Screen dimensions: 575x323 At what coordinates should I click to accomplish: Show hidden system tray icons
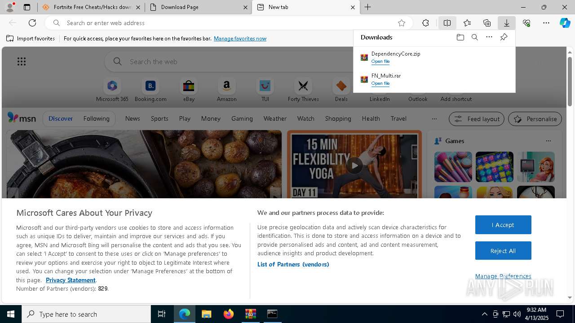point(484,314)
